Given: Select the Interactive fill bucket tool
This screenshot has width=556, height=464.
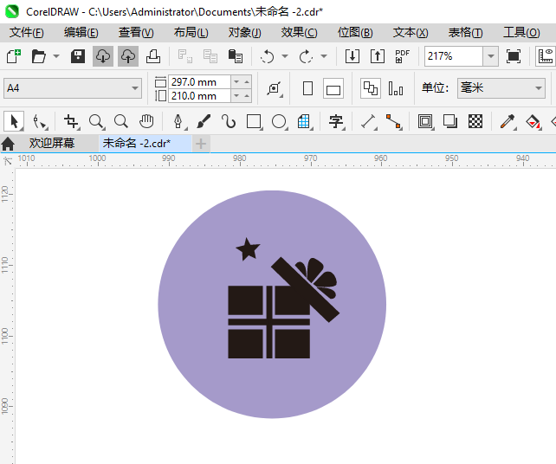Looking at the screenshot, I should click(x=533, y=121).
